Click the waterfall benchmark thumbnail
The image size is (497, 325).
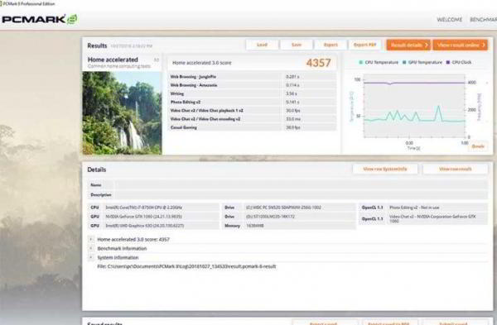(x=123, y=113)
